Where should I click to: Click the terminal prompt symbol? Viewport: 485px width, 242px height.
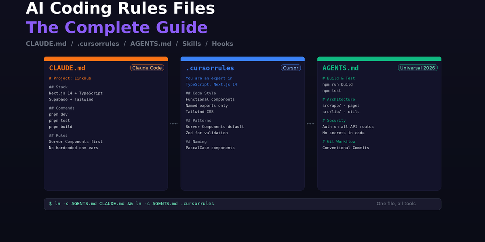tap(49, 204)
